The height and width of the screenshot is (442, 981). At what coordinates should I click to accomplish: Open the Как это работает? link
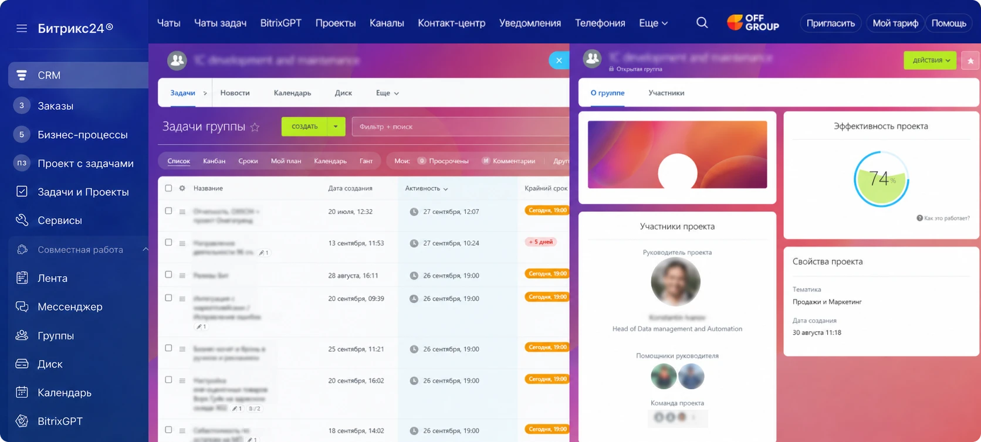(x=946, y=218)
